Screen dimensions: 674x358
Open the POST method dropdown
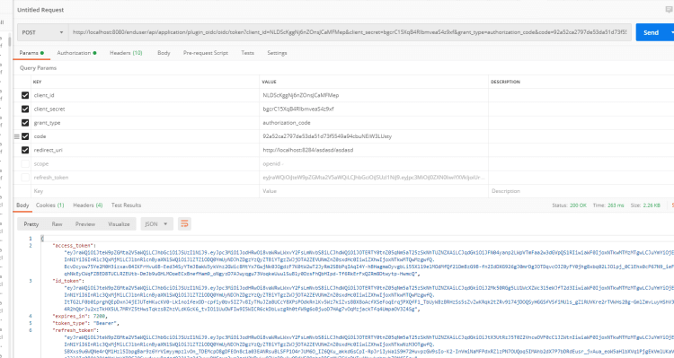click(42, 32)
